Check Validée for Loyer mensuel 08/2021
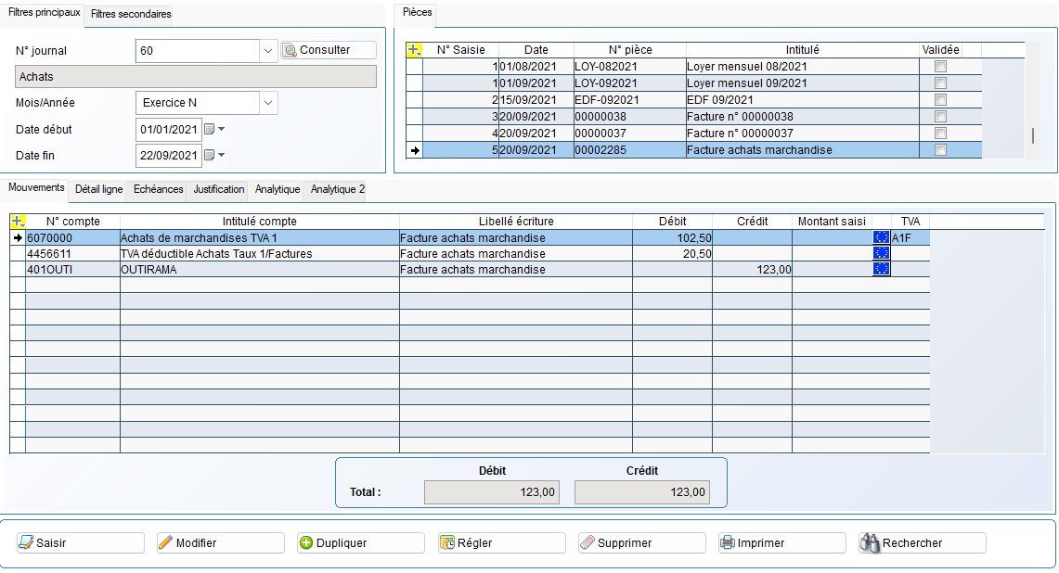This screenshot has height=573, width=1059. pos(940,66)
